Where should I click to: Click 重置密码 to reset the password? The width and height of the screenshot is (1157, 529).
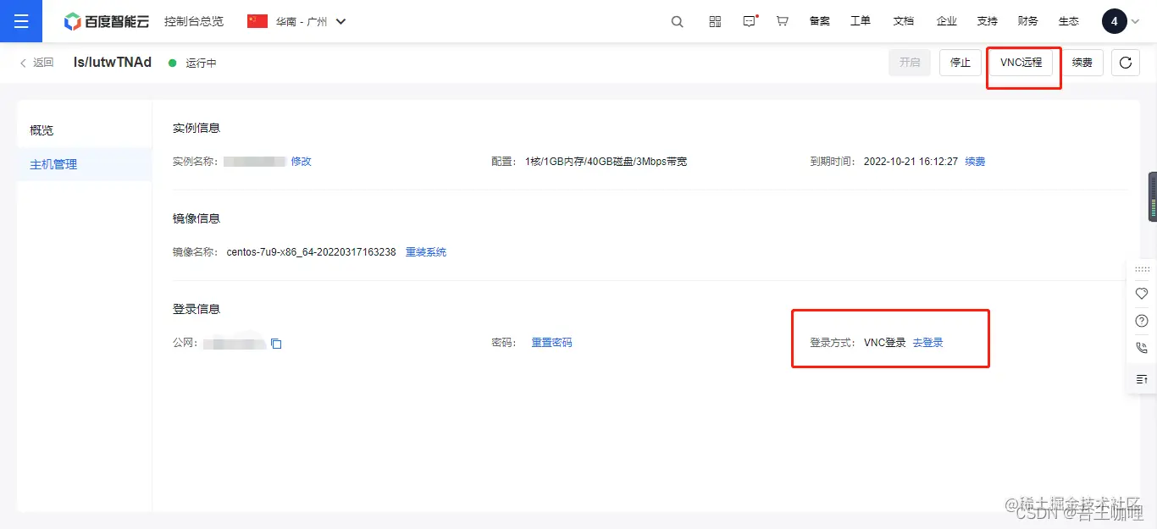click(551, 342)
